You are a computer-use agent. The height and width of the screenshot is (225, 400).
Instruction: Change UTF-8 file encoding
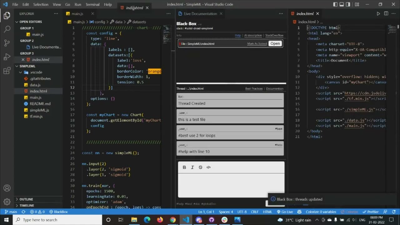(x=242, y=212)
